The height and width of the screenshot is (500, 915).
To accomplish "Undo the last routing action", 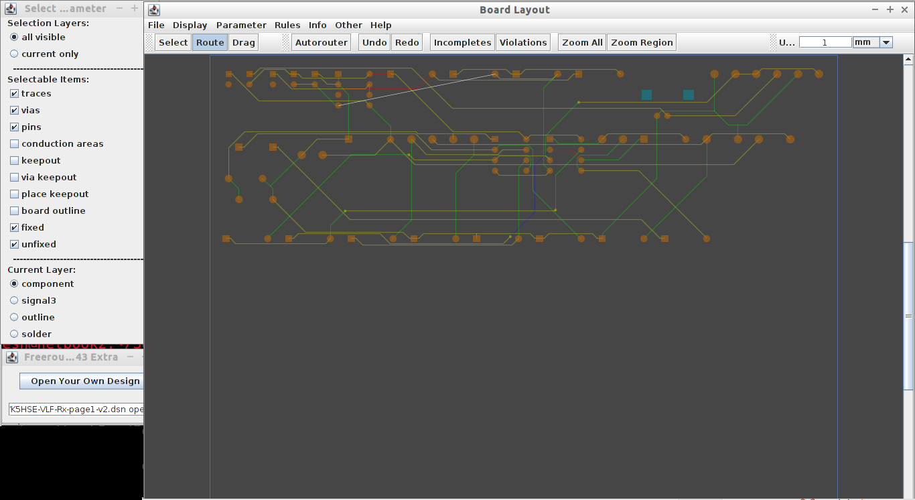I will [374, 42].
